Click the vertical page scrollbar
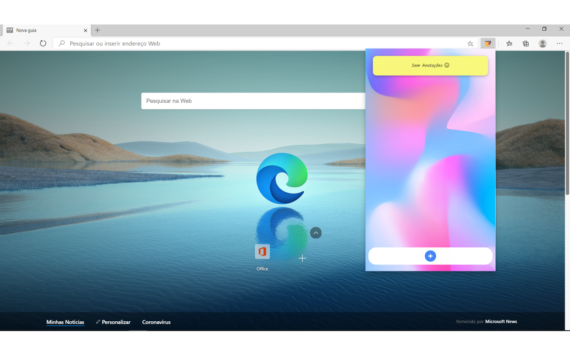The height and width of the screenshot is (356, 570). 567,123
